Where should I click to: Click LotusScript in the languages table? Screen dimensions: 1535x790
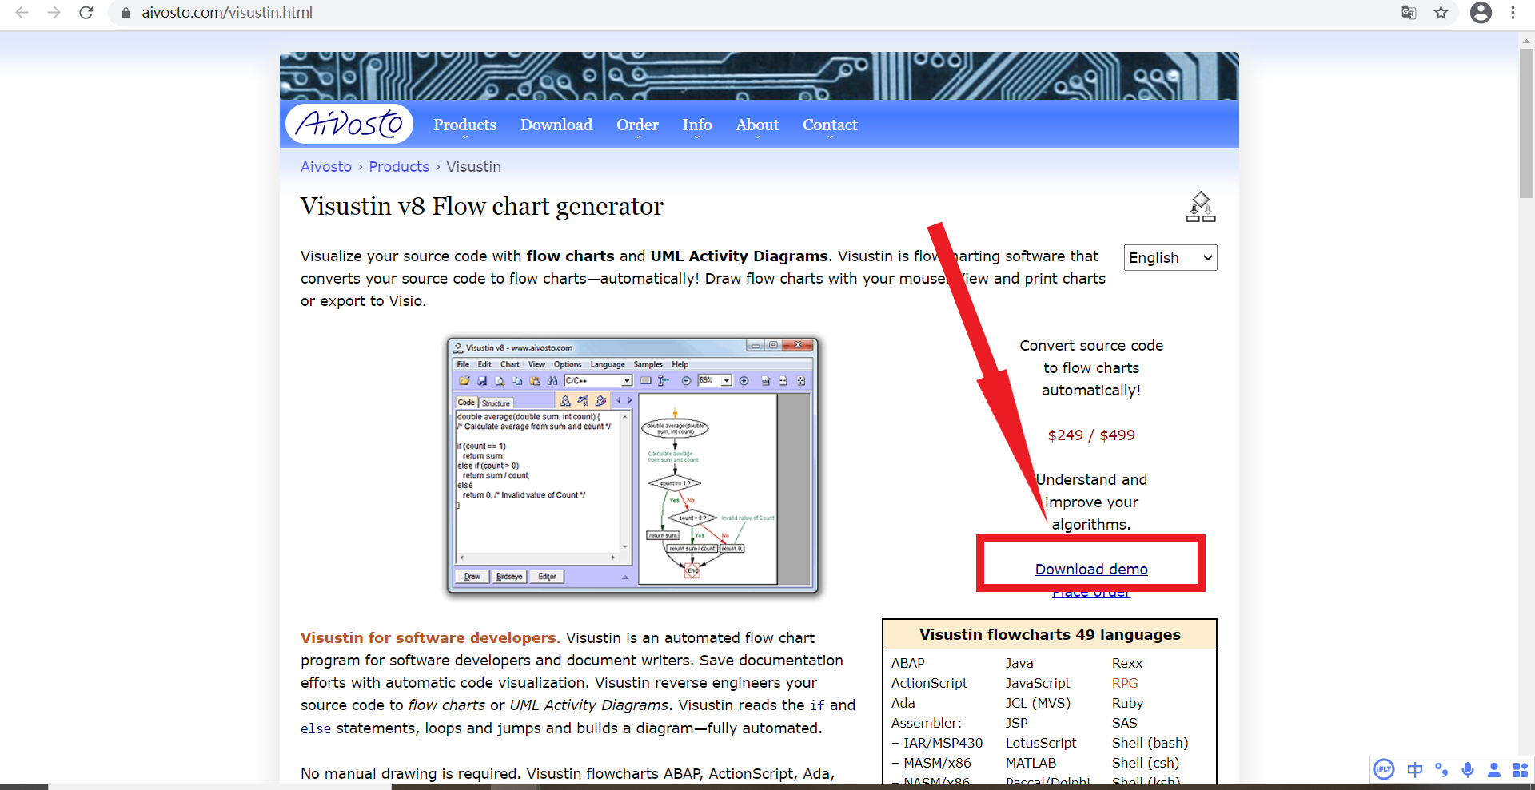click(x=1041, y=743)
